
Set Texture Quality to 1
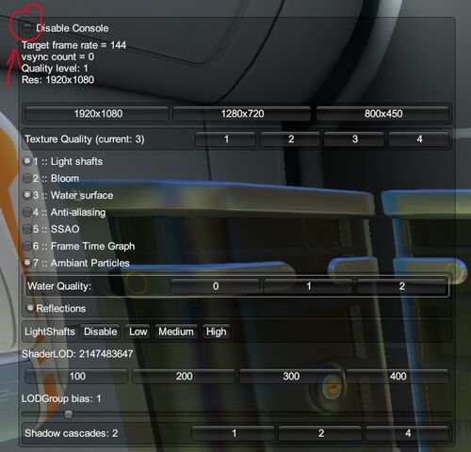[226, 139]
